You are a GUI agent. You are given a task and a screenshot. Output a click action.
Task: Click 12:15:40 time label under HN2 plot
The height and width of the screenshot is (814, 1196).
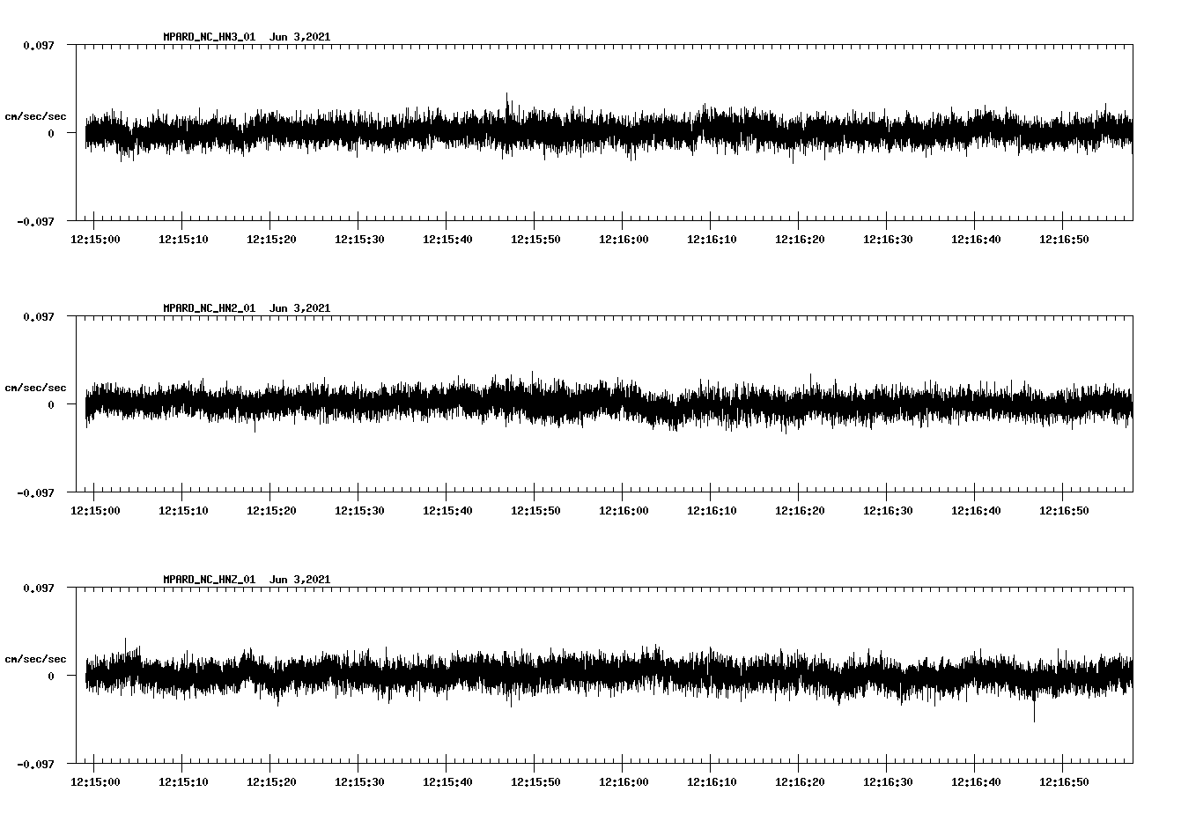click(x=447, y=511)
